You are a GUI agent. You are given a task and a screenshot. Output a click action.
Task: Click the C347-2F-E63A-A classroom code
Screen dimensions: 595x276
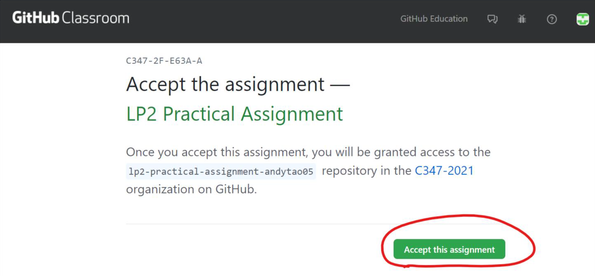pos(164,61)
